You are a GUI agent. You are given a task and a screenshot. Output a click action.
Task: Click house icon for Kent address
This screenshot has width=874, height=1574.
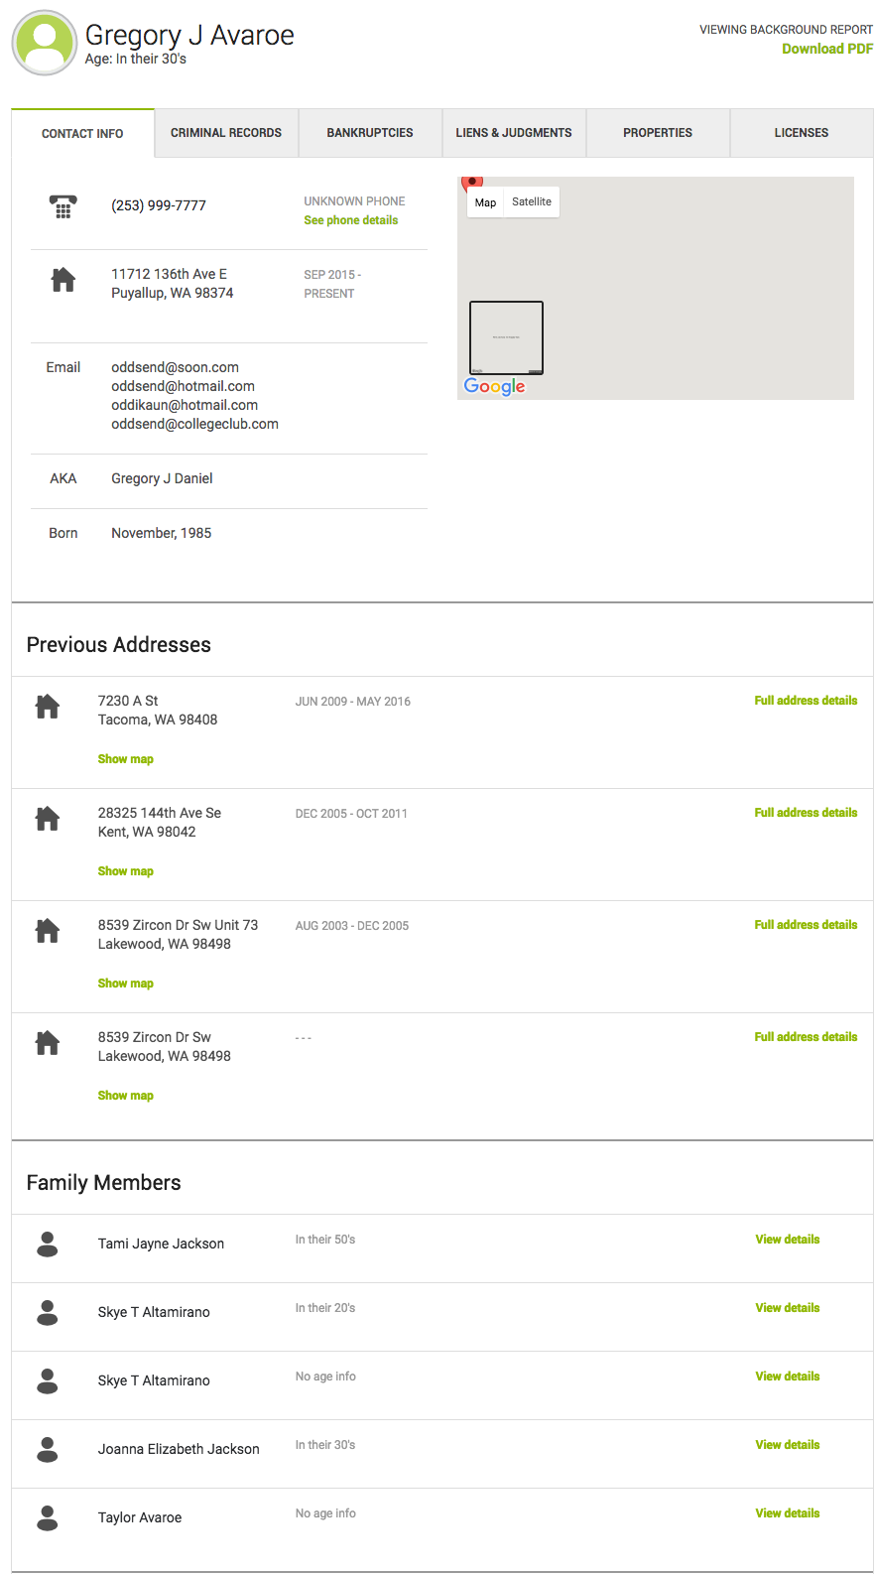click(48, 819)
